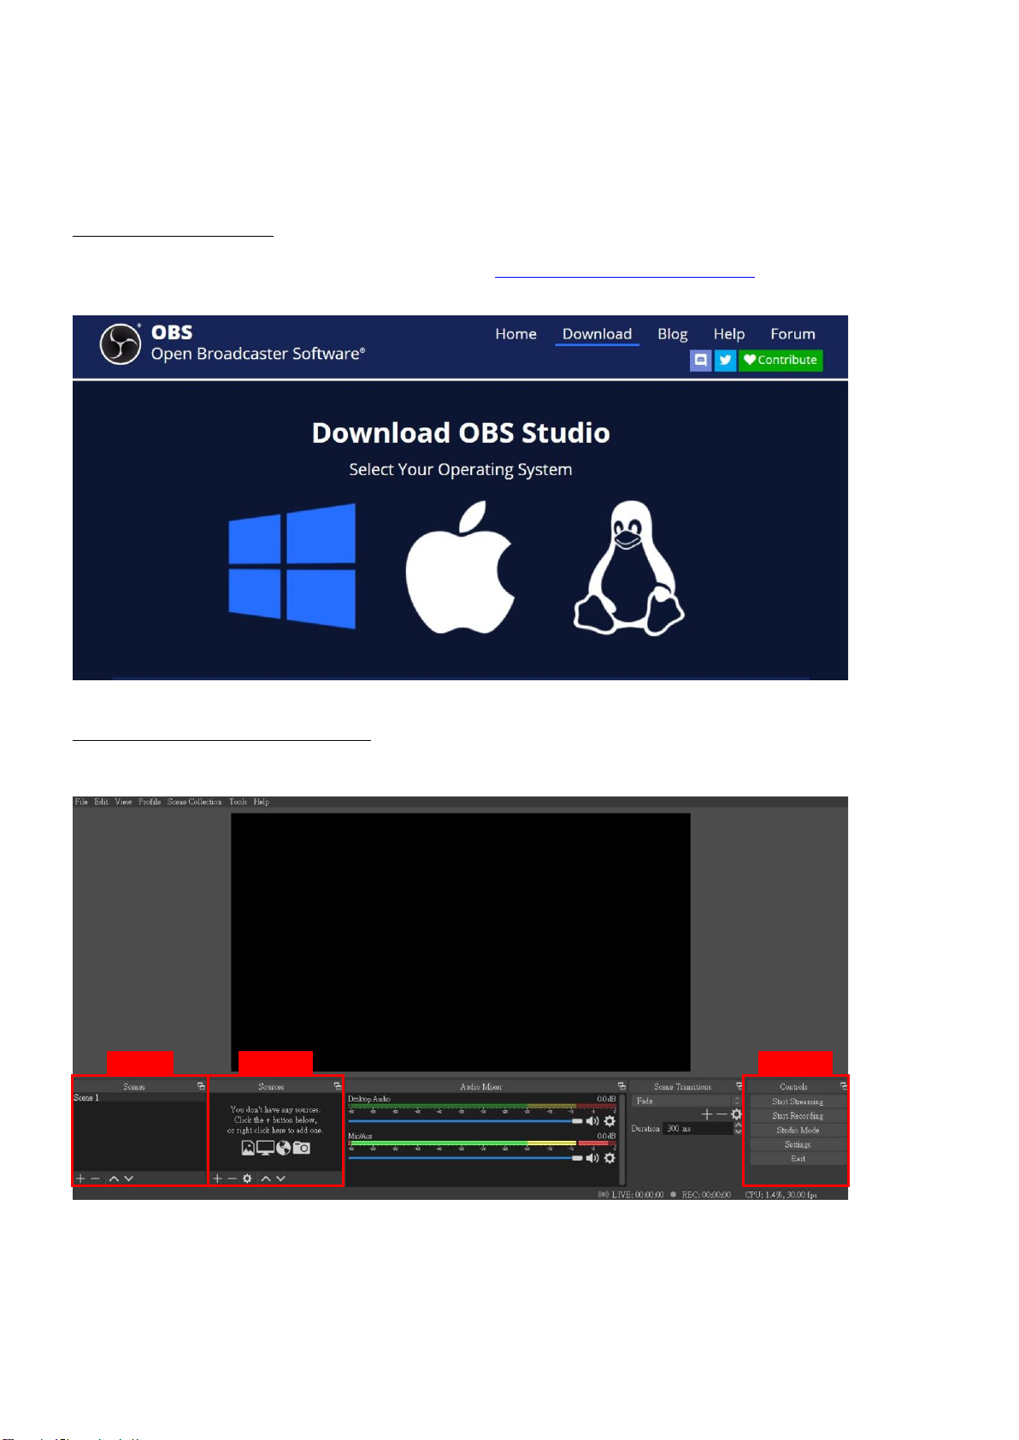Screen dimensions: 1019x1440
Task: Visit the Blog page on OBS website
Action: [673, 334]
